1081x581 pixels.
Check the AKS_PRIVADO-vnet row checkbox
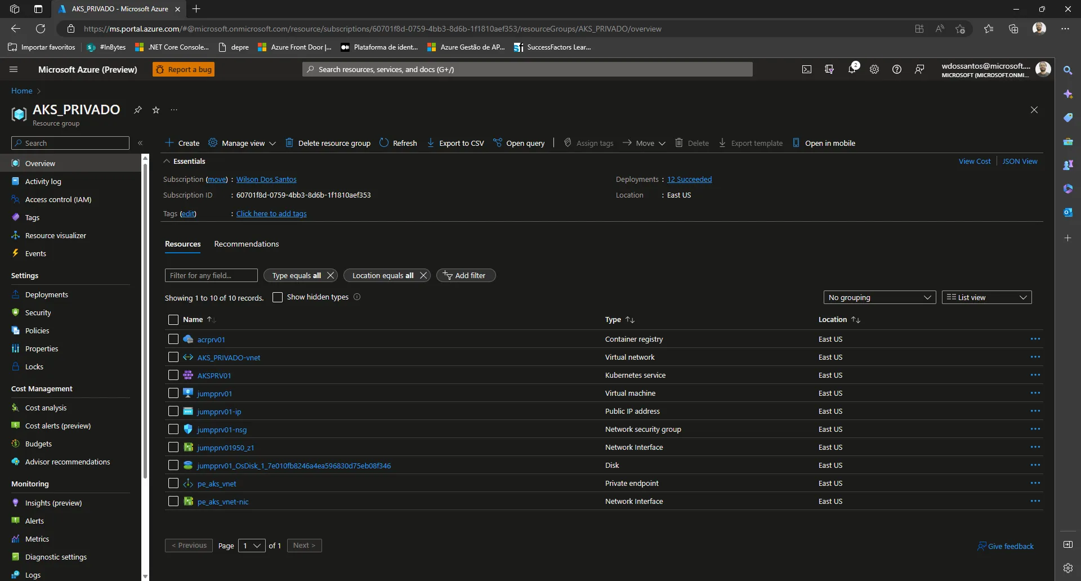pyautogui.click(x=173, y=357)
